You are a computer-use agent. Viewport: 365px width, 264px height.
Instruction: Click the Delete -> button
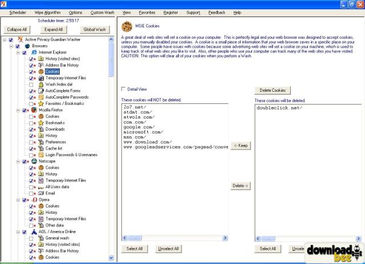(x=241, y=186)
